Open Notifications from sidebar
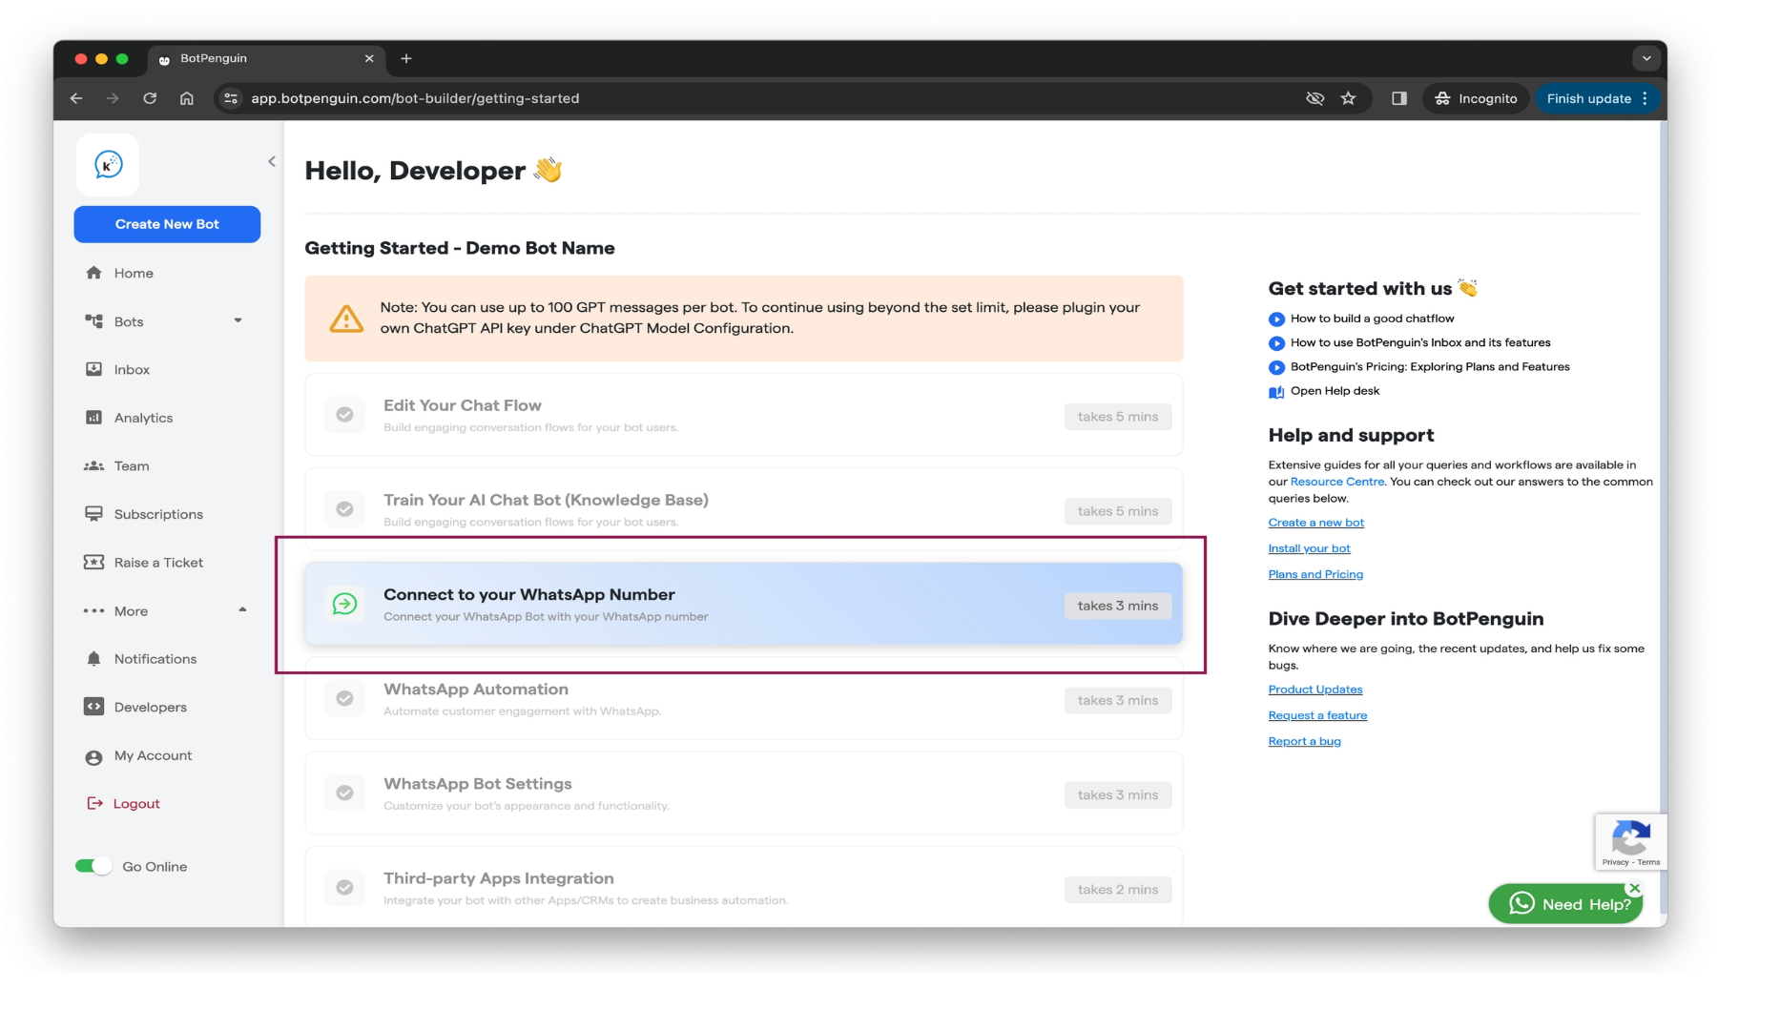Screen dimensions: 1780x1030 point(155,659)
